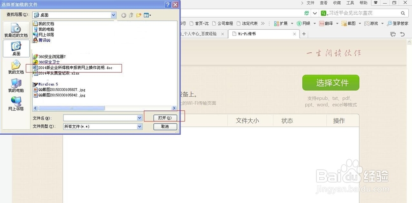412x203 pixels.
Task: Open a new browser tab with plus
Action: click(x=304, y=34)
